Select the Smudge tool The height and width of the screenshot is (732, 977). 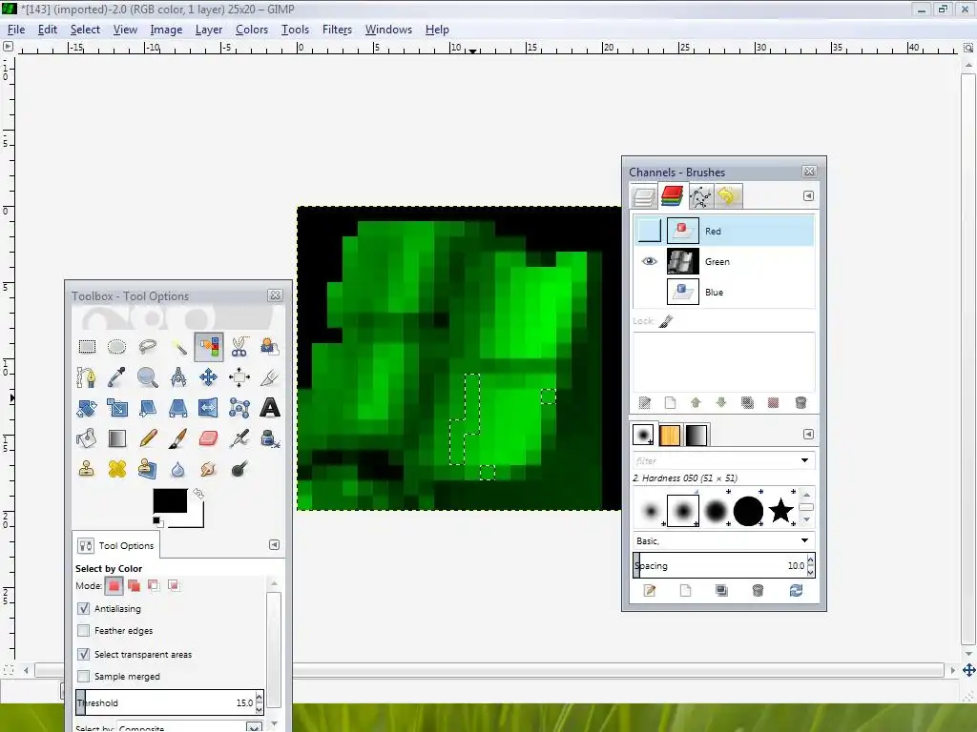point(209,469)
